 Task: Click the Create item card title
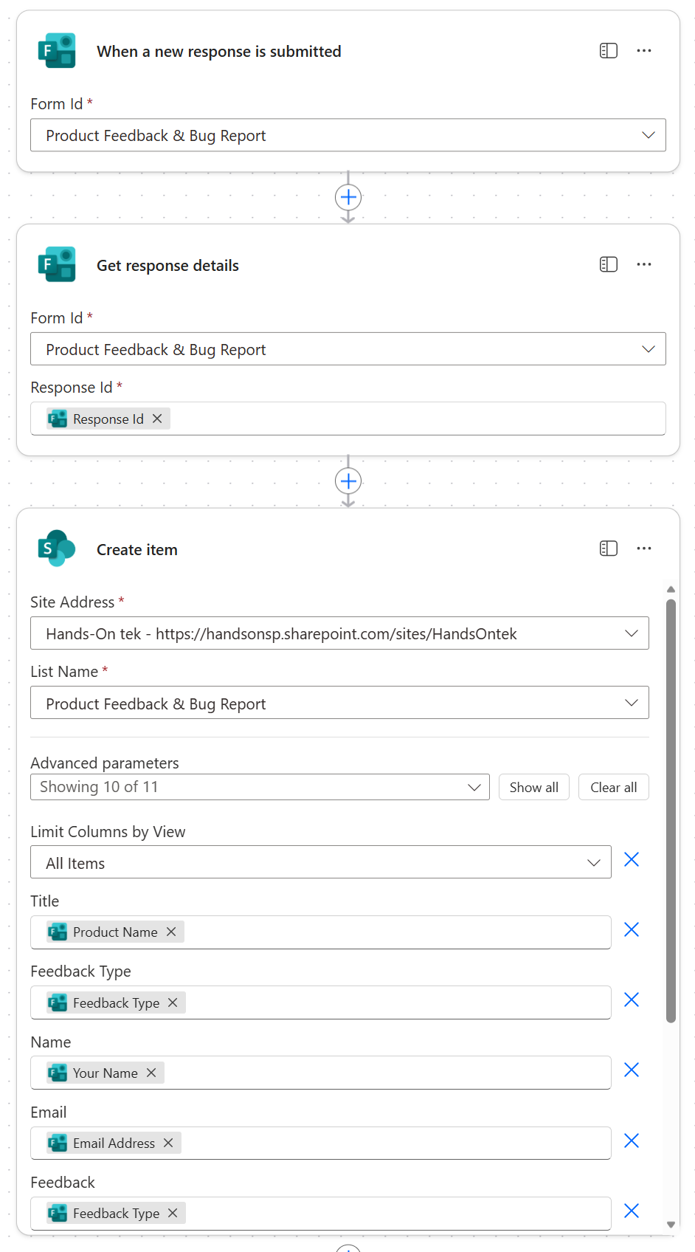(137, 550)
